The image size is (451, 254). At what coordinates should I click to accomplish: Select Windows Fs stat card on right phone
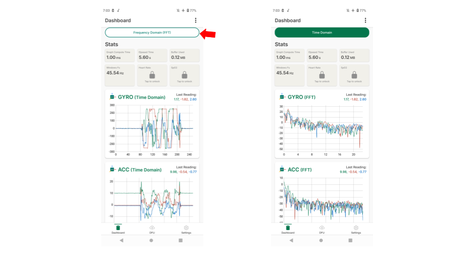click(x=289, y=75)
